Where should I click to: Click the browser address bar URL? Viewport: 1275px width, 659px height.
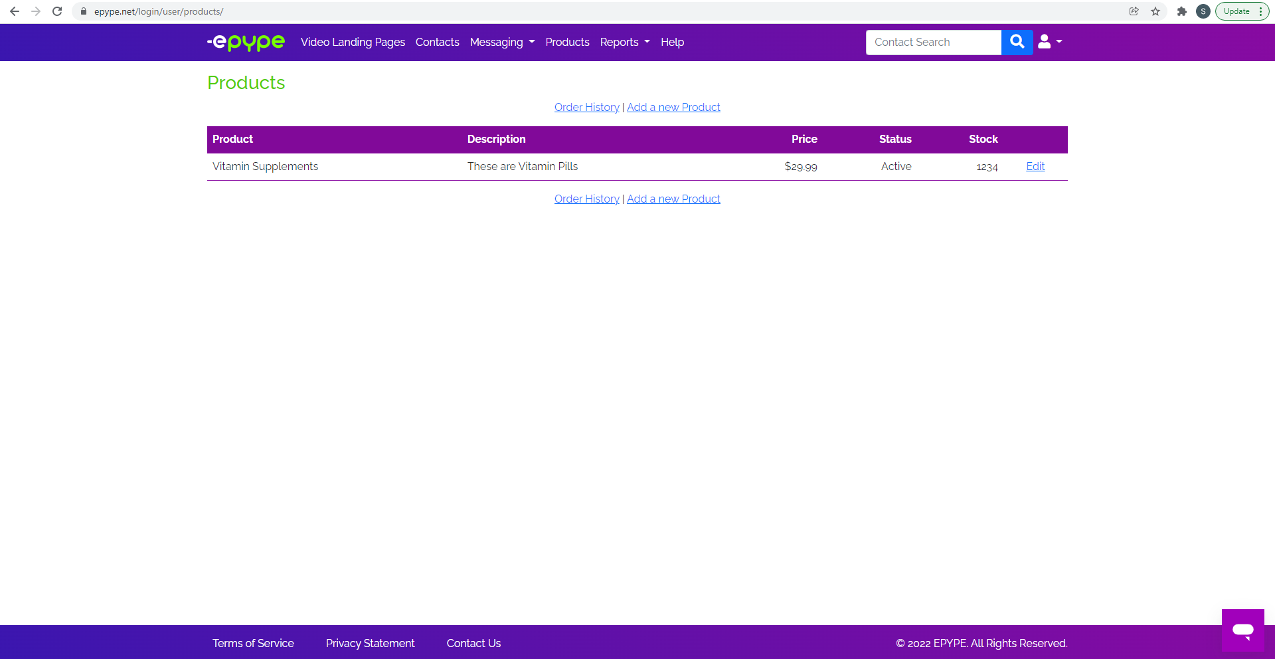click(x=159, y=11)
